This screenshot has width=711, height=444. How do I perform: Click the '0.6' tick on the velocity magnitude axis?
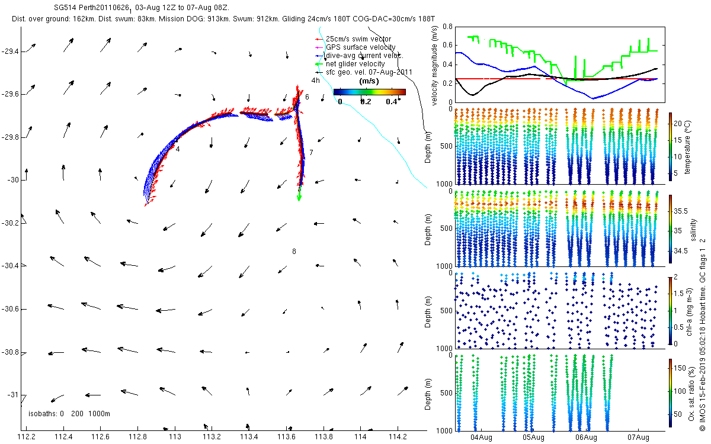pos(446,46)
